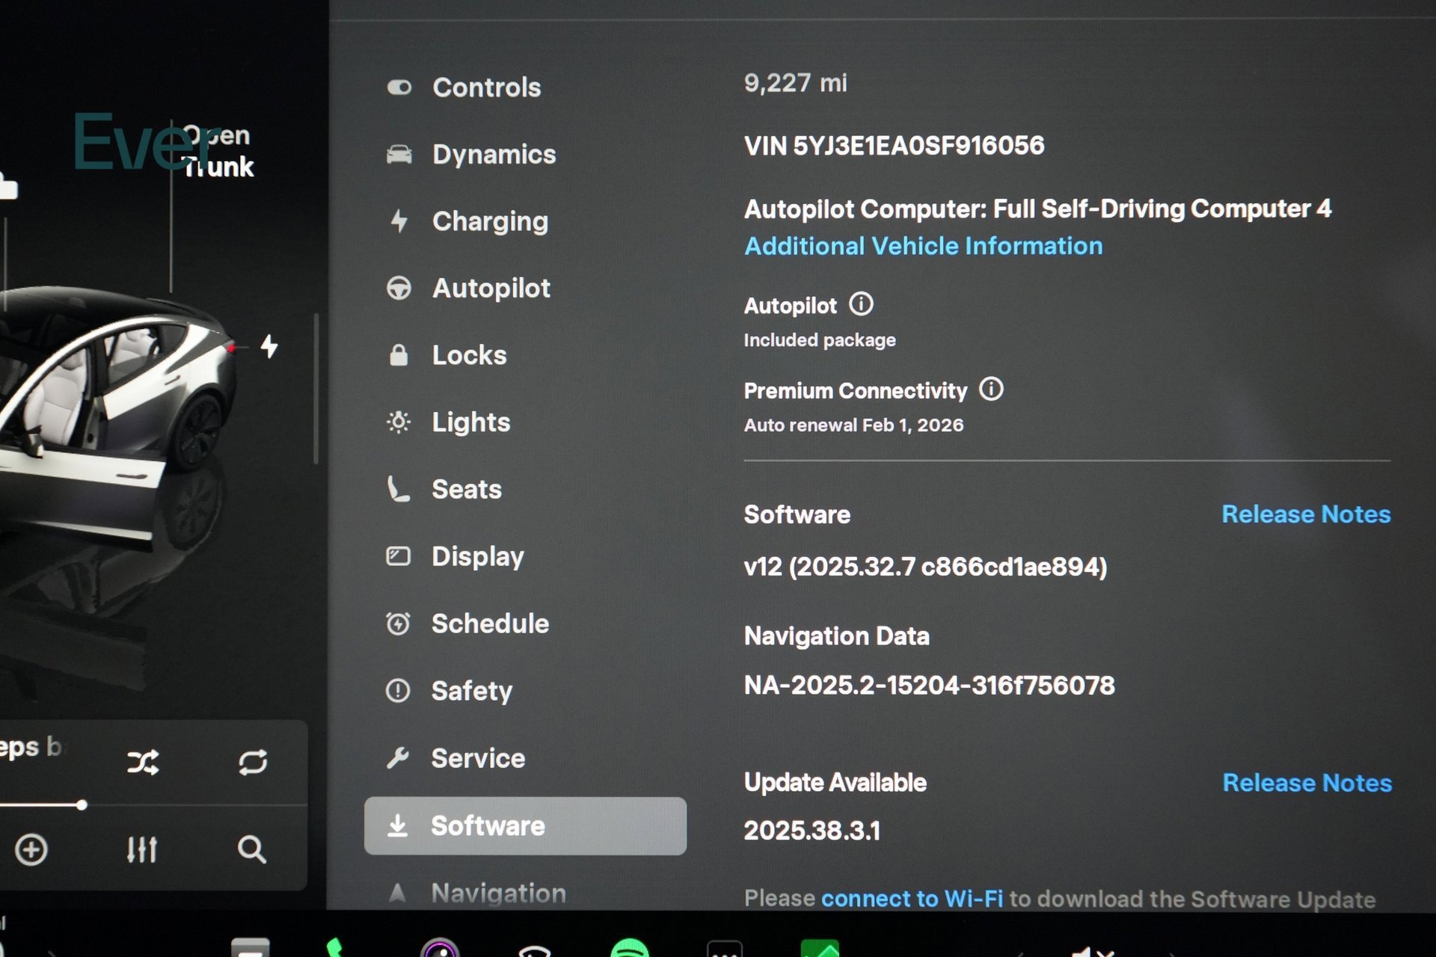The width and height of the screenshot is (1436, 957).
Task: Select the Charging menu item
Action: coord(490,221)
